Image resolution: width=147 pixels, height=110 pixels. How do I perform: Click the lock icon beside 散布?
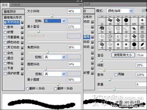(22, 27)
